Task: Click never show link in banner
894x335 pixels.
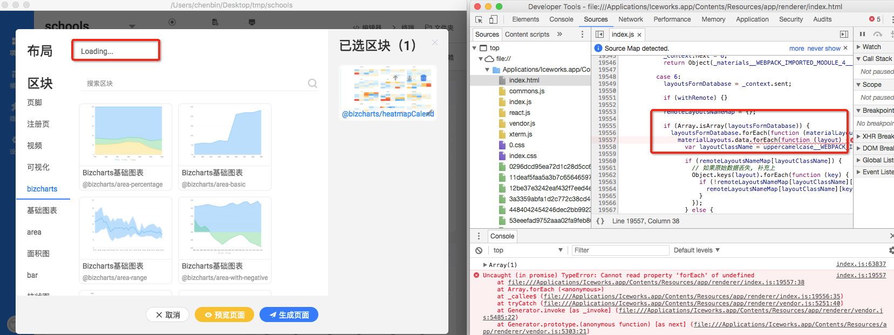Action: coord(823,49)
